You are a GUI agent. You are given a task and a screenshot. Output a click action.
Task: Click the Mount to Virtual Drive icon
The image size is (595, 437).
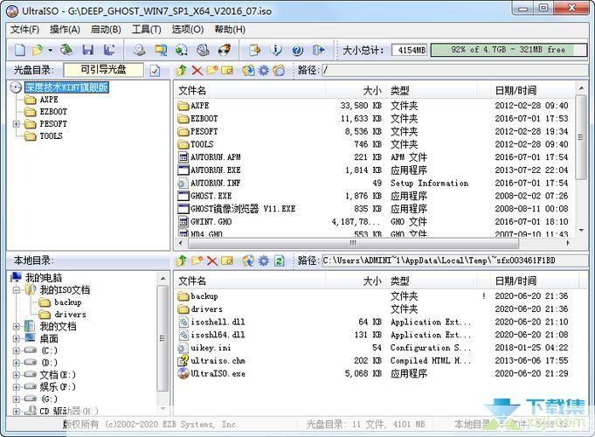pos(203,50)
